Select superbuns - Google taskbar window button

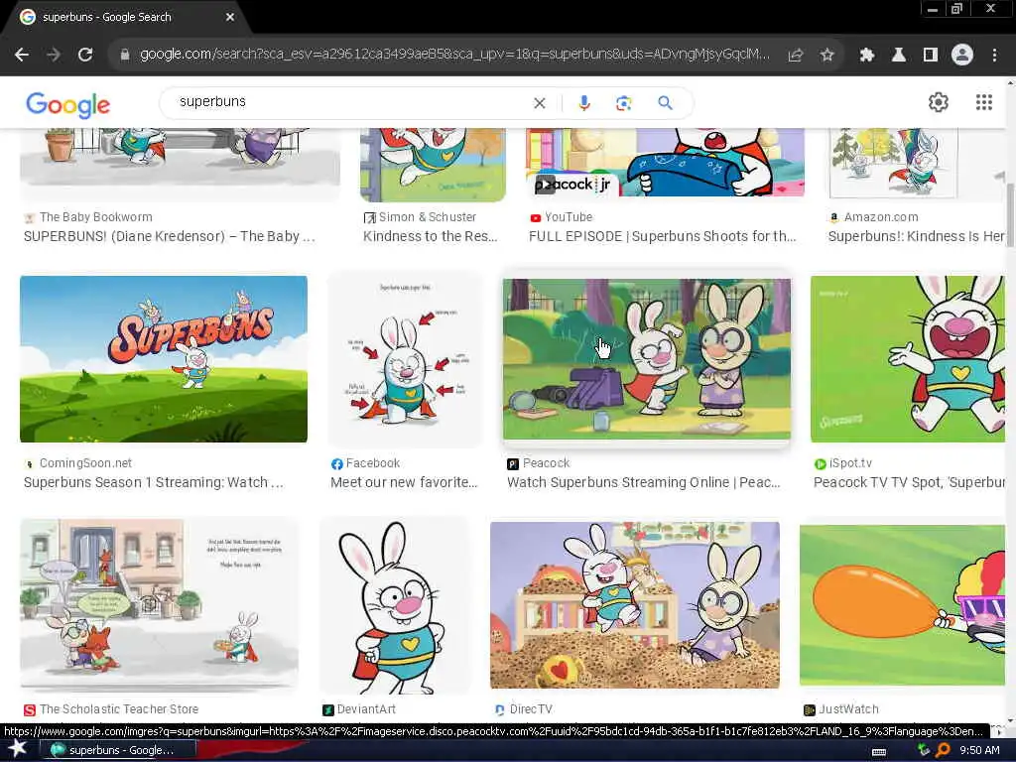pos(118,750)
